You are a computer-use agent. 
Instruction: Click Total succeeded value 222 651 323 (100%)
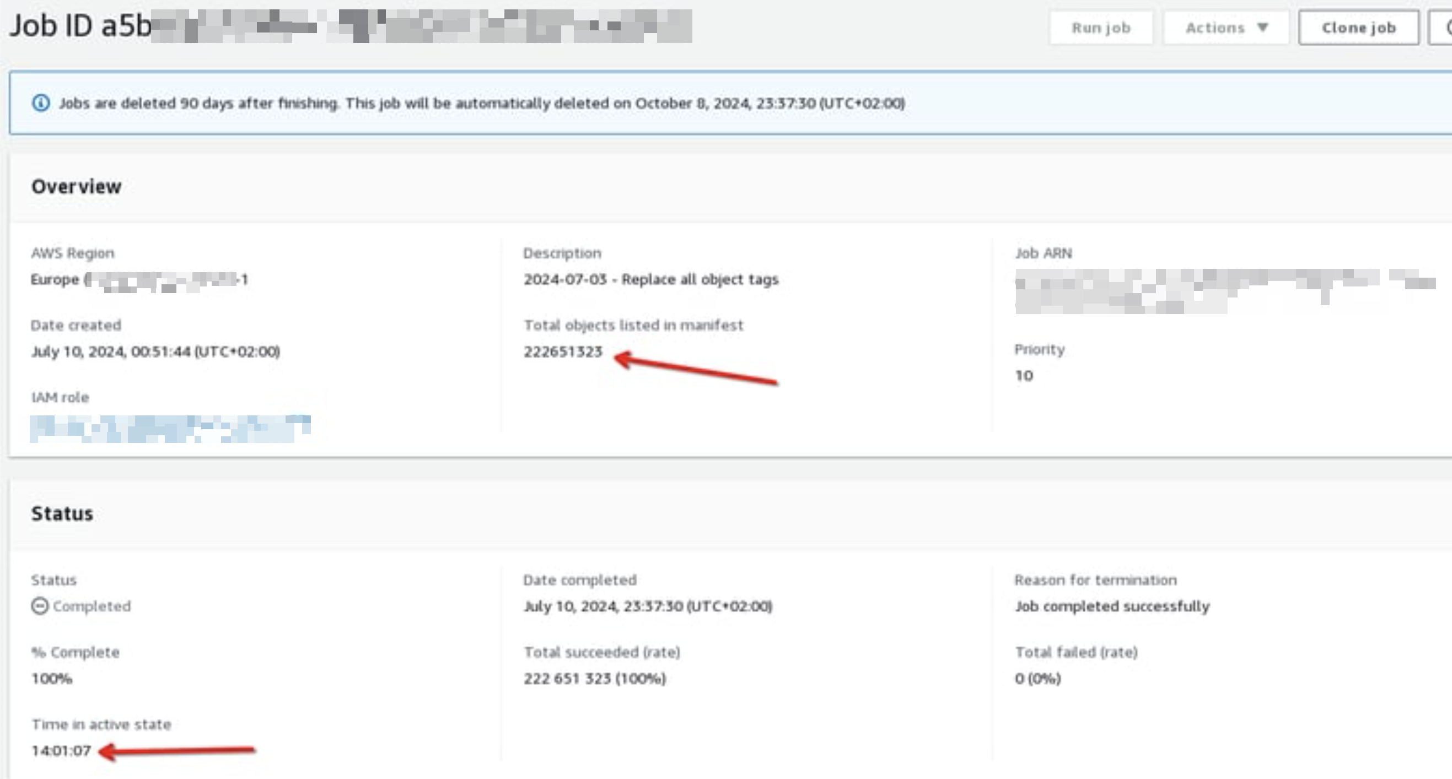[594, 678]
